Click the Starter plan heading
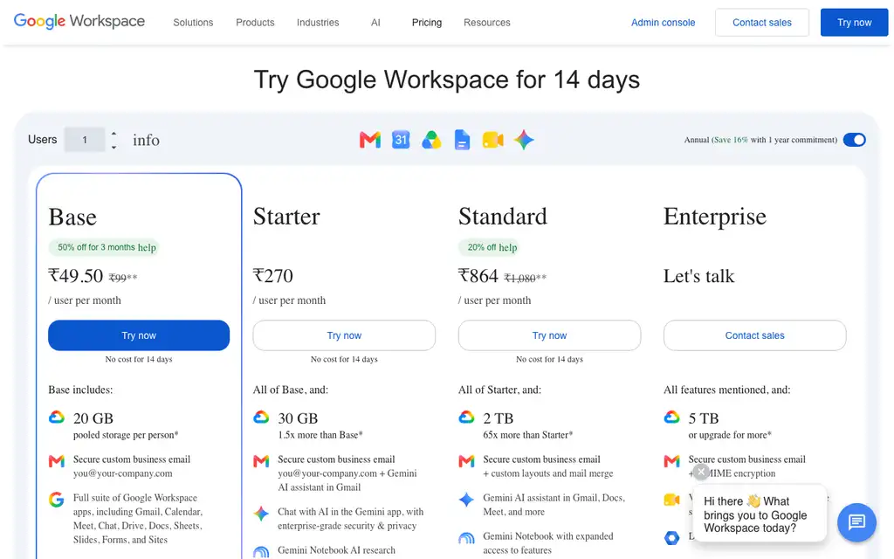The image size is (894, 559). tap(286, 217)
